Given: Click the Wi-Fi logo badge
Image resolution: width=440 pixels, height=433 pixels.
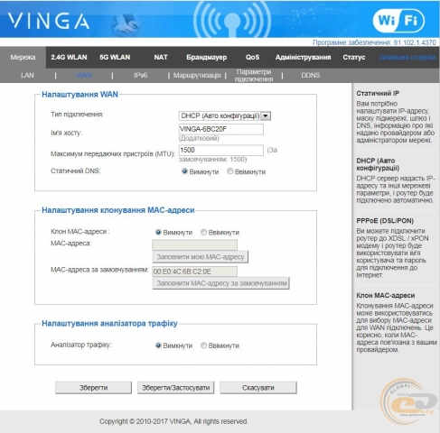Looking at the screenshot, I should point(398,21).
